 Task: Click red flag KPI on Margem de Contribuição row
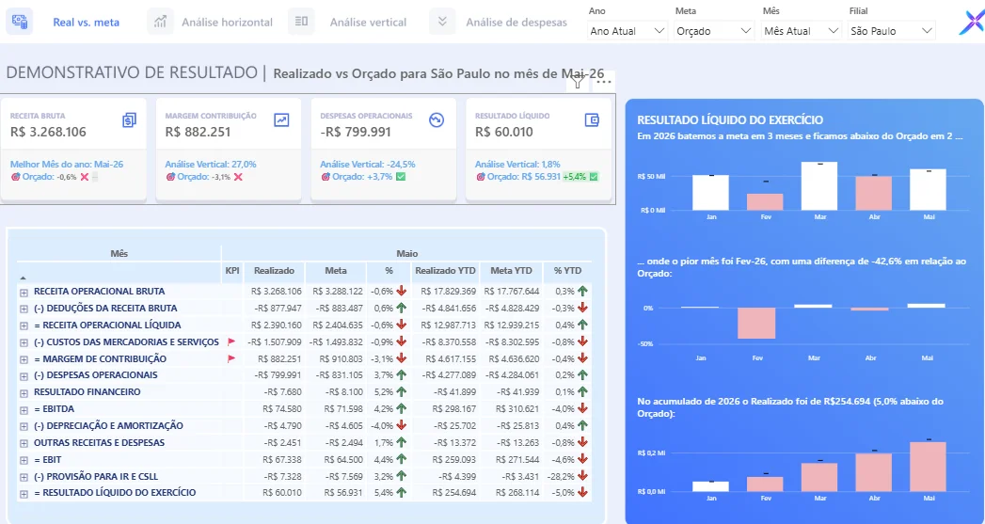[x=231, y=358]
